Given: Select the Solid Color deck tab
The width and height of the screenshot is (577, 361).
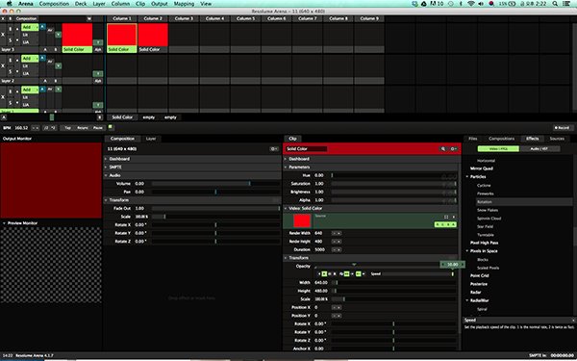Looking at the screenshot, I should [x=122, y=117].
